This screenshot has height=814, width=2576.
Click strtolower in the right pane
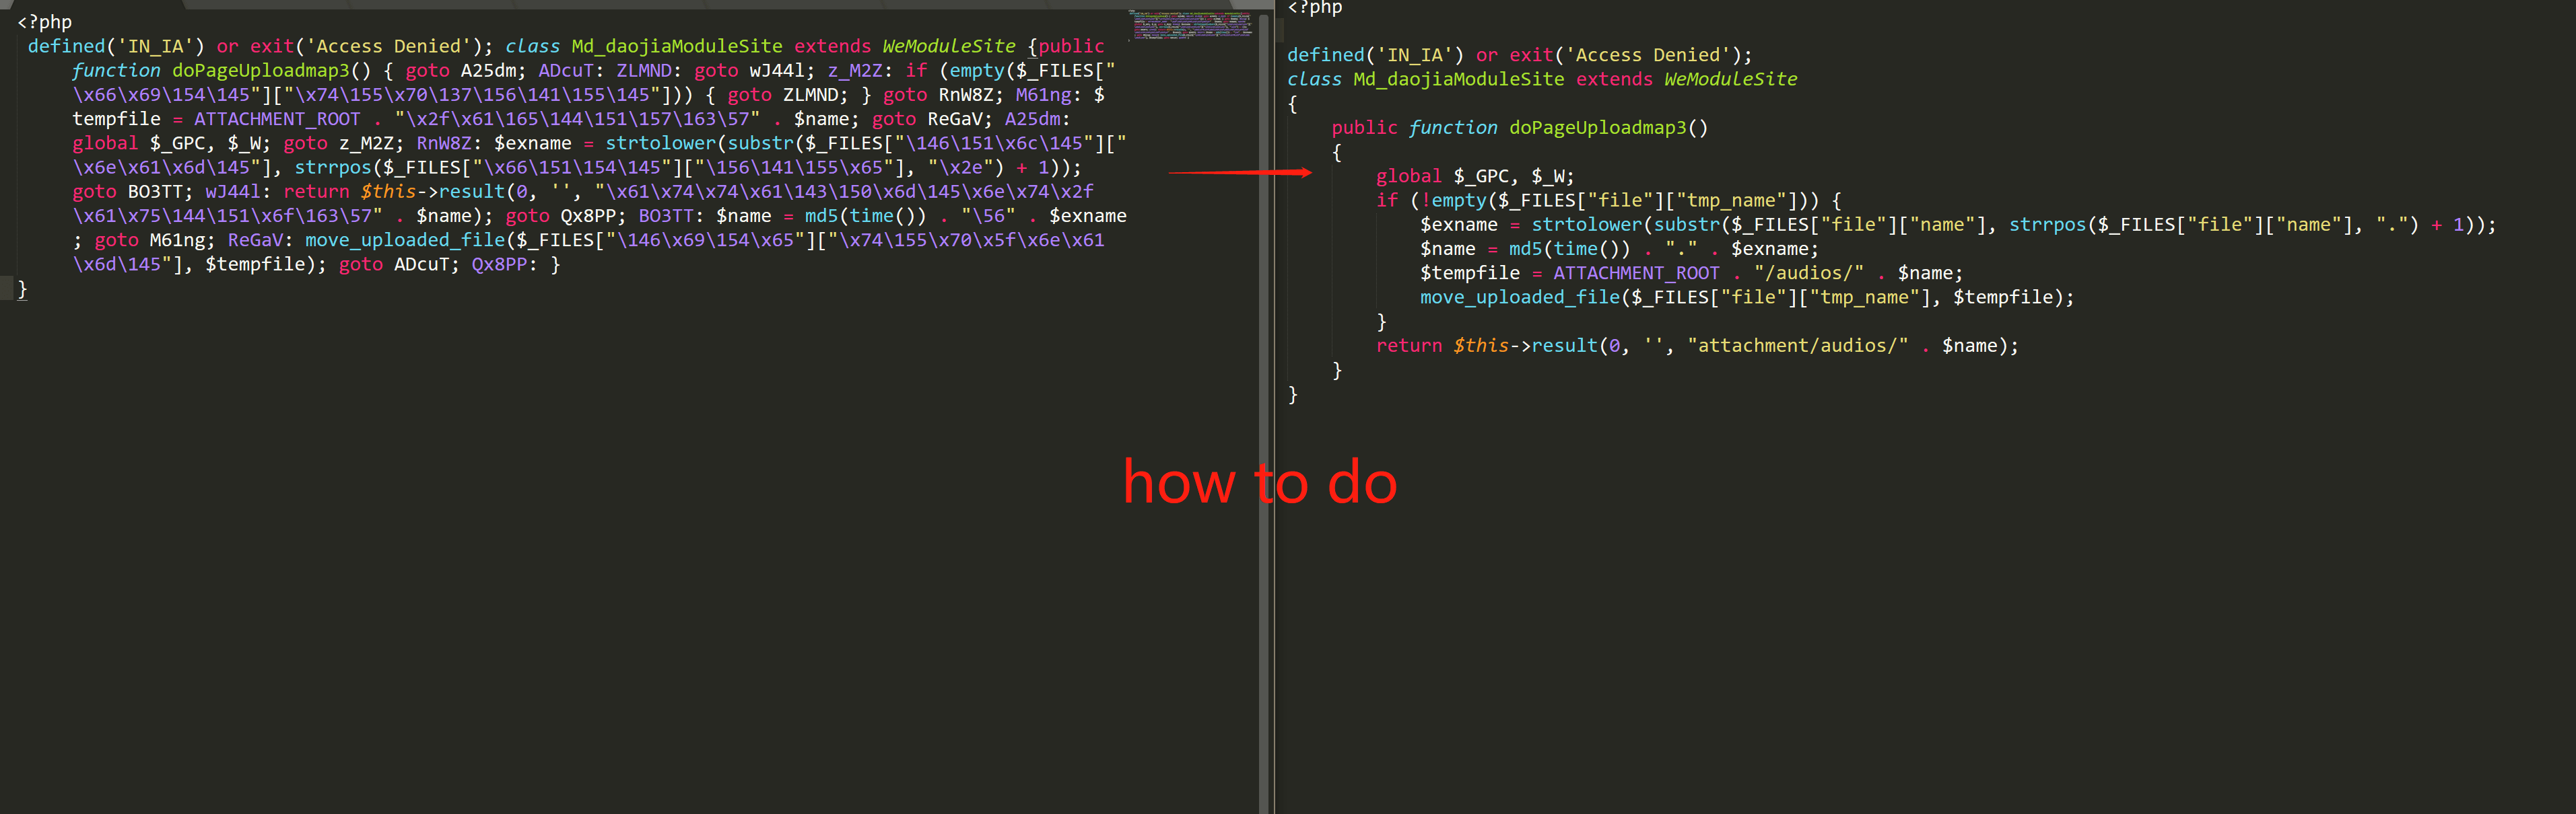pos(1587,225)
